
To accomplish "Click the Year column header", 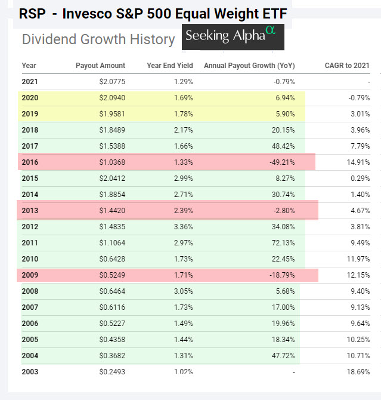I will (x=29, y=66).
